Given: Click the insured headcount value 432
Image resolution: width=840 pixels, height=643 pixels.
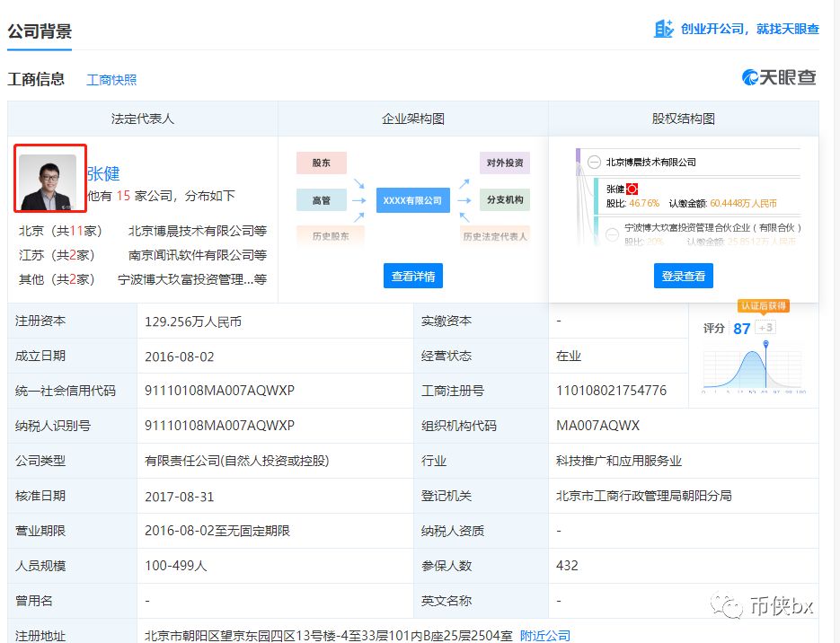Looking at the screenshot, I should pyautogui.click(x=567, y=566).
